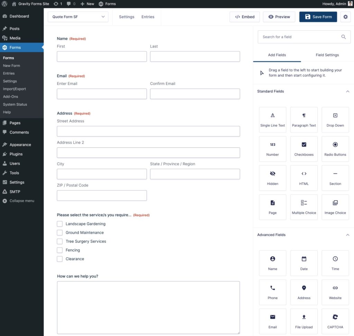Click the First name input

click(x=102, y=56)
